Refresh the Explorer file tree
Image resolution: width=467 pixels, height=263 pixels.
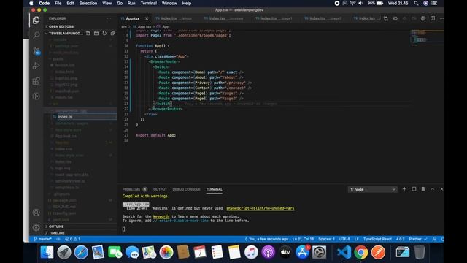104,34
